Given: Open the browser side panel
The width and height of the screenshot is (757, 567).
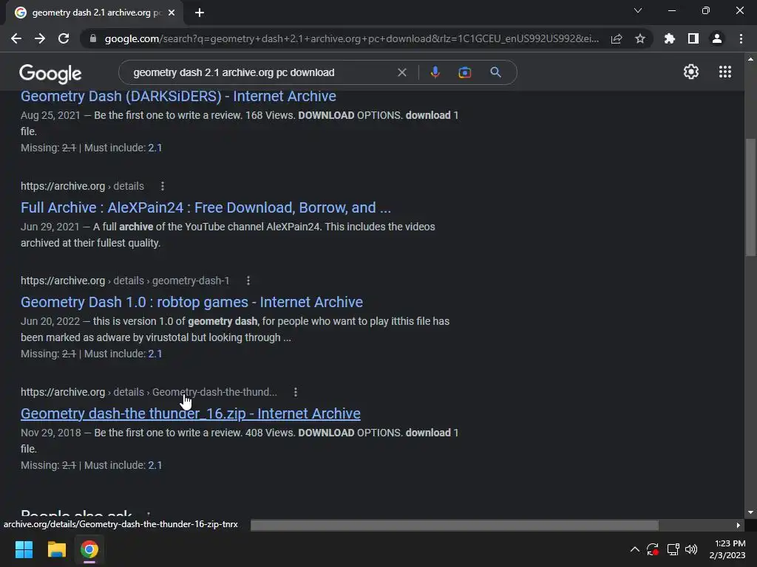Looking at the screenshot, I should 693,38.
